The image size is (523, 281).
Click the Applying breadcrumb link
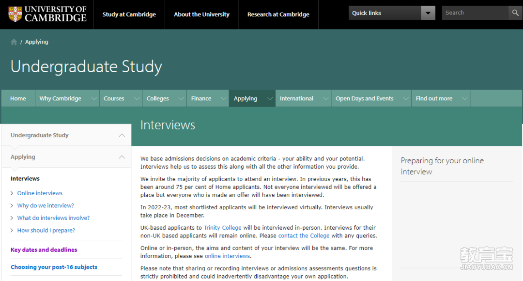click(x=37, y=42)
